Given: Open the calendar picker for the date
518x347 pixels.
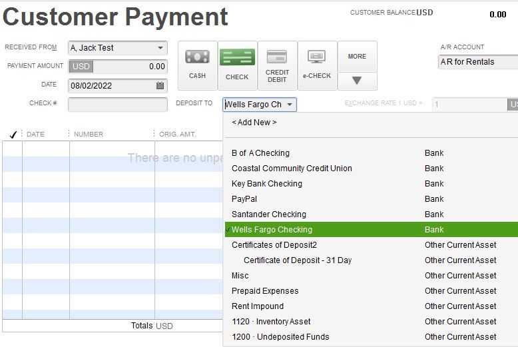Looking at the screenshot, I should [x=160, y=86].
